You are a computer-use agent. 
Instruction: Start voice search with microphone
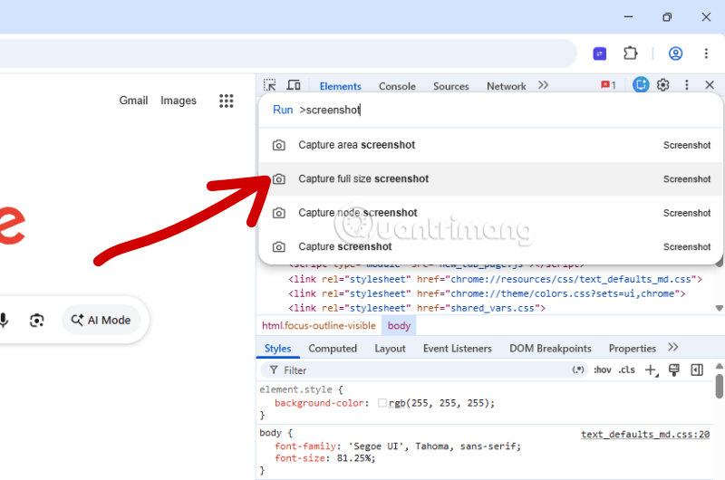(4, 321)
